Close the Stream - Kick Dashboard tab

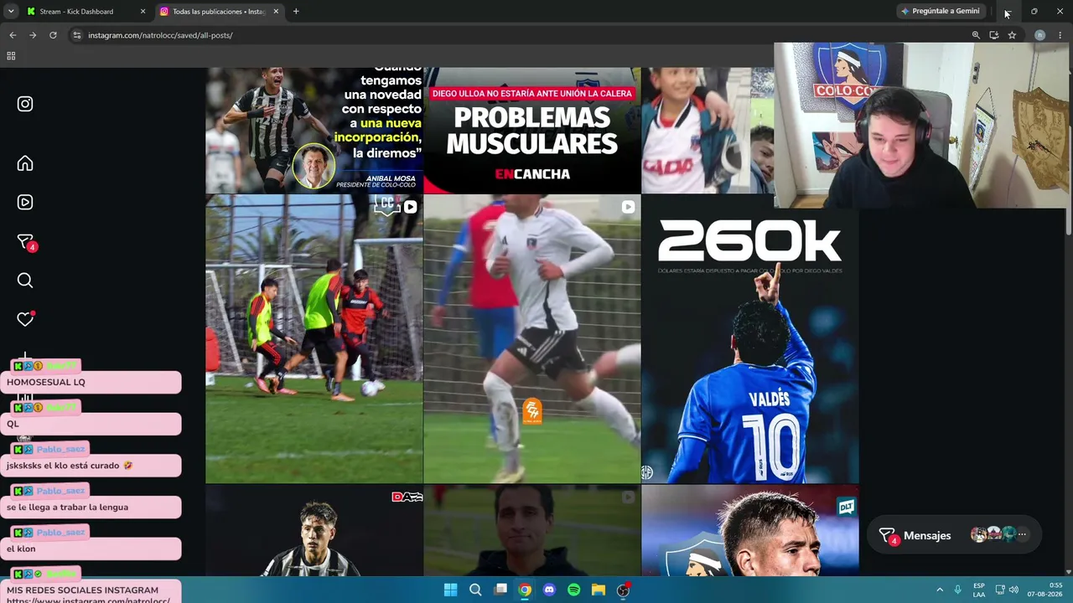(143, 12)
